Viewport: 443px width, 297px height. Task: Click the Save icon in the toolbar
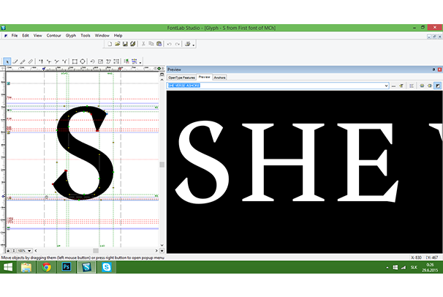pyautogui.click(x=125, y=45)
